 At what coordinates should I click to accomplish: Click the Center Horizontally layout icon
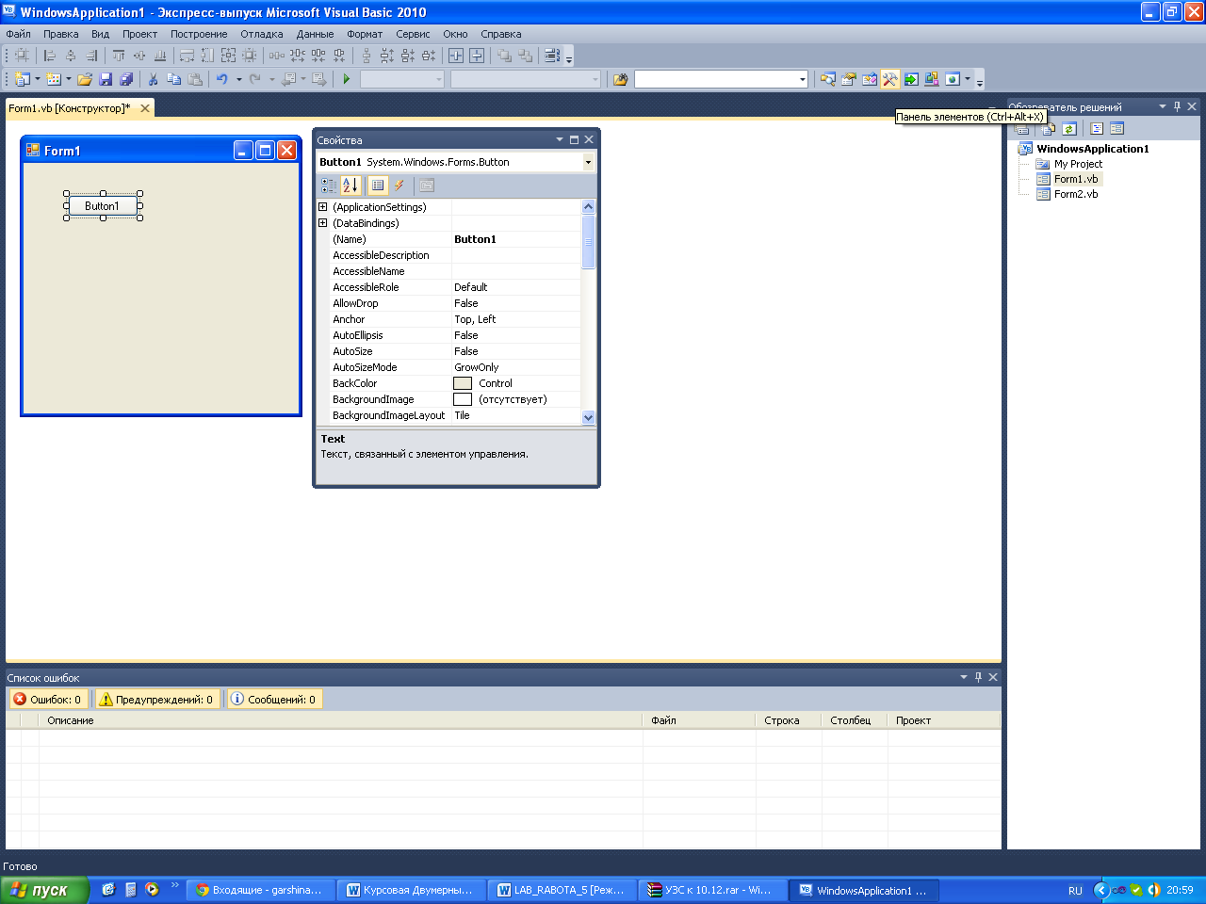456,56
